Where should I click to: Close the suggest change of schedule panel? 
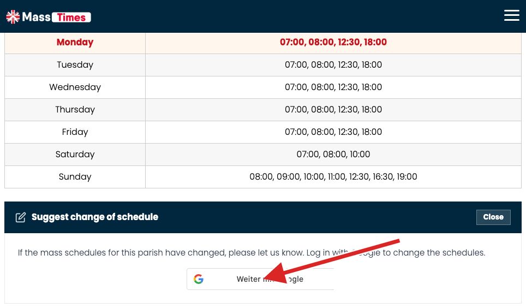493,217
